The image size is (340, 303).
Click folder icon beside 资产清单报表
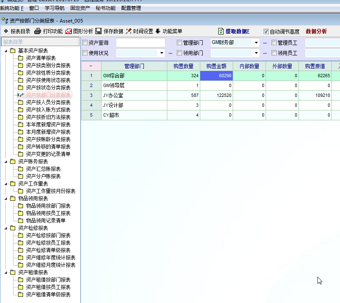point(21,58)
